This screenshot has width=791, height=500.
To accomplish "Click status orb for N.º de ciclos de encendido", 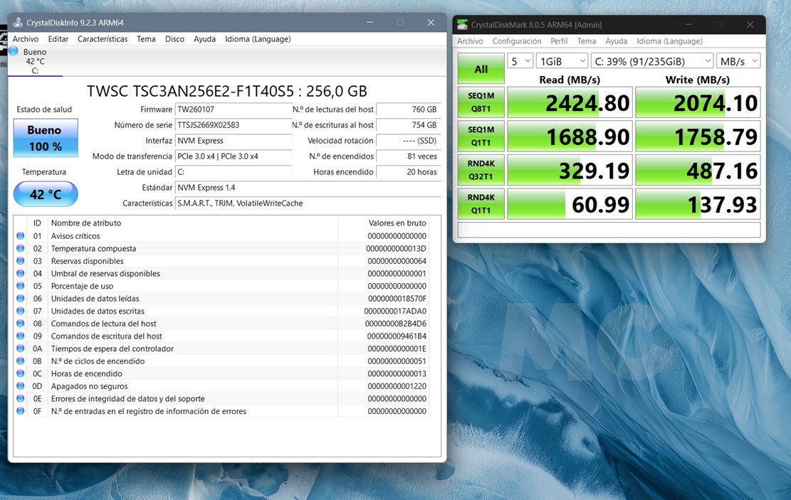I will 20,361.
